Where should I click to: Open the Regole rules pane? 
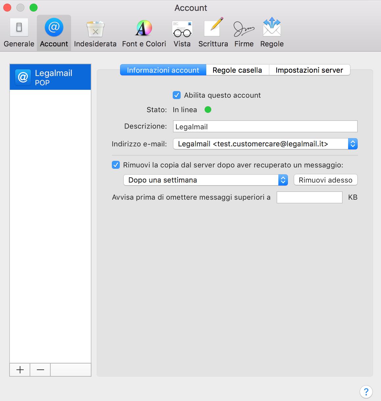click(272, 33)
